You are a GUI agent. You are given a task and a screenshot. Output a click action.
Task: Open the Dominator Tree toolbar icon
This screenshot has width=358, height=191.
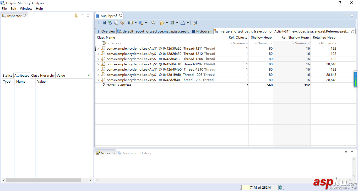[110, 23]
